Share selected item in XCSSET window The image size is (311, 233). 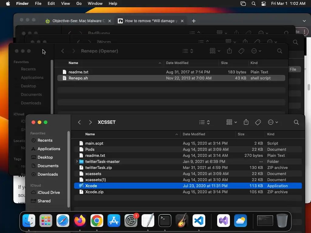coord(246,122)
